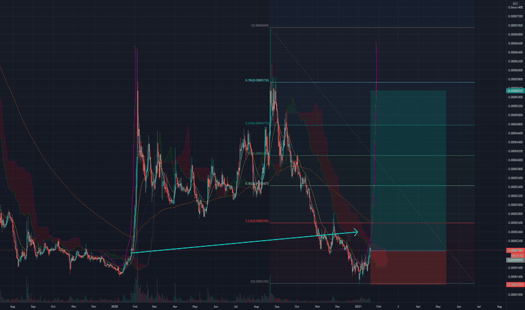Select the 0.00004400 price scale label

click(515, 142)
